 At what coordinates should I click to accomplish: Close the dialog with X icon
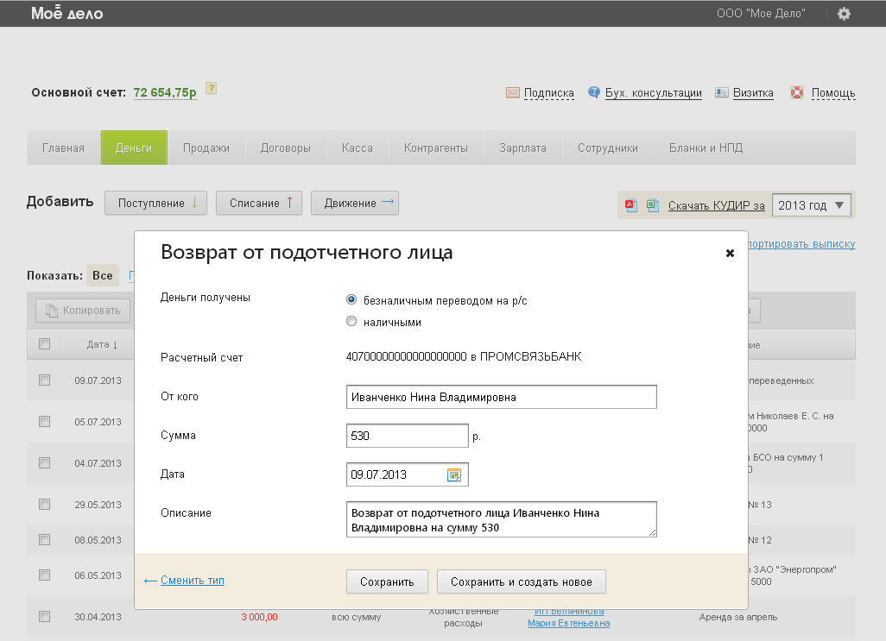(730, 253)
